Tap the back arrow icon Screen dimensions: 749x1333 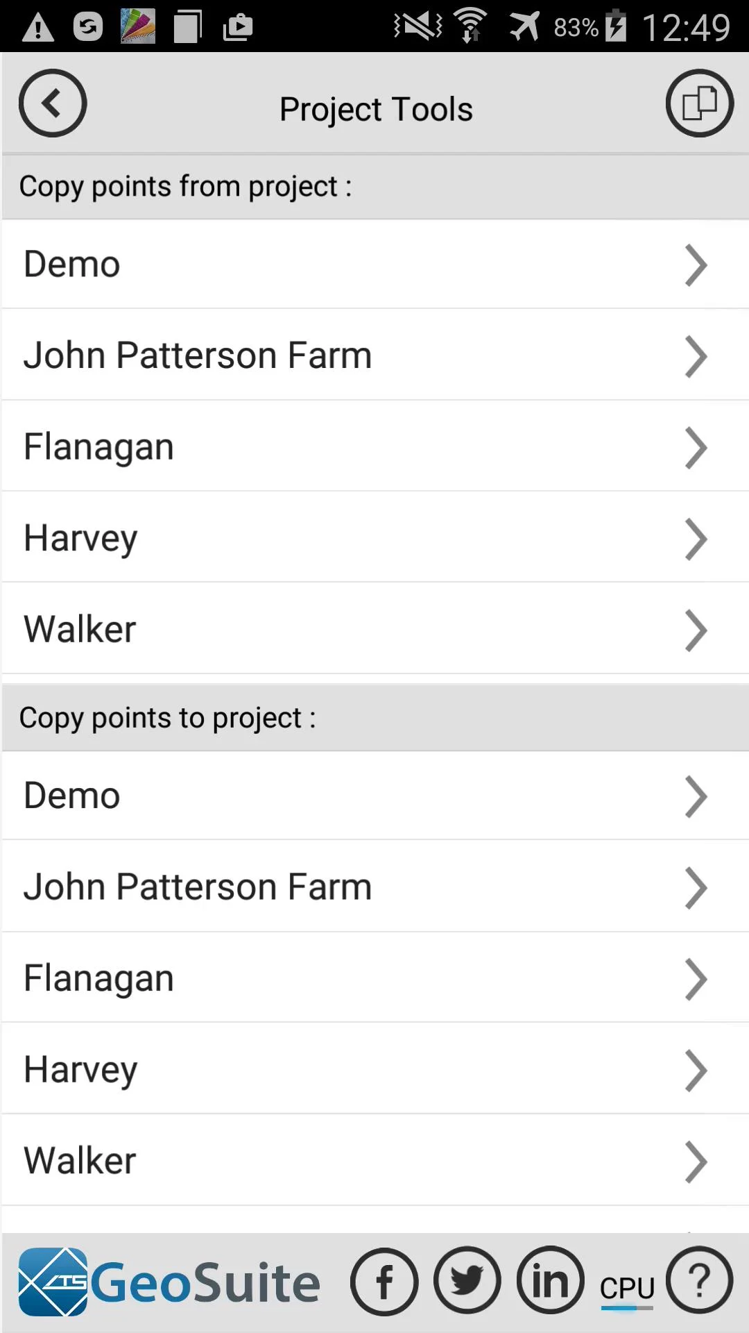[x=52, y=103]
